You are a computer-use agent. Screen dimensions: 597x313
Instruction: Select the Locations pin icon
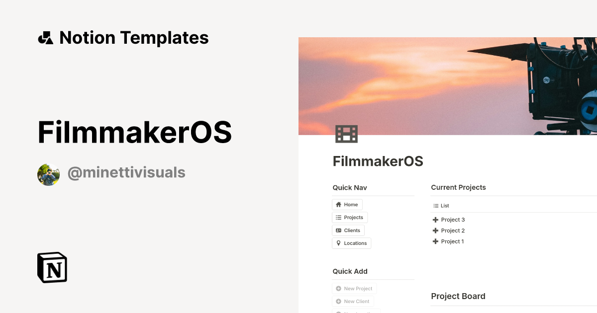338,243
